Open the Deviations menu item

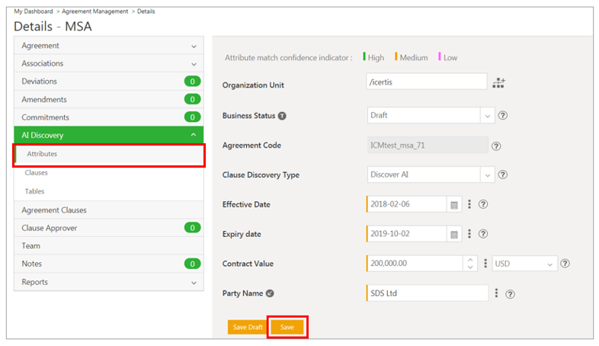[x=109, y=82]
